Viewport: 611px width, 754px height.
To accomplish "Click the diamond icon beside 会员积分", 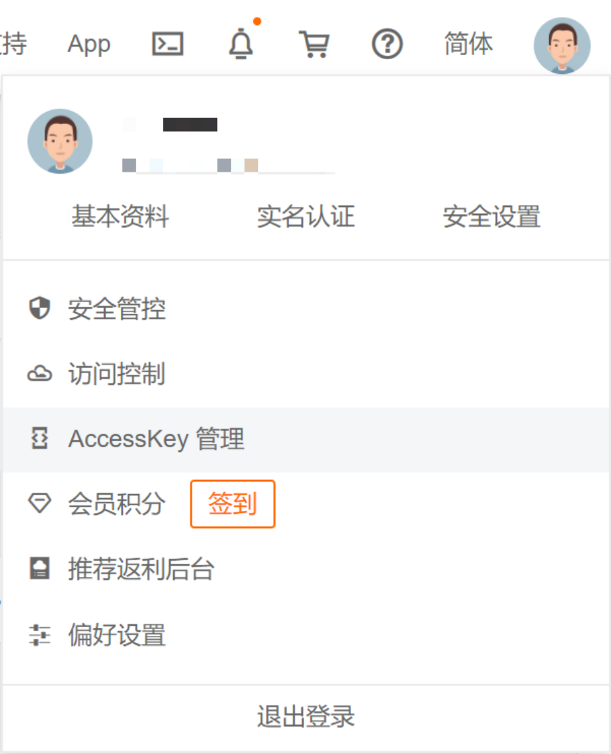I will (39, 504).
